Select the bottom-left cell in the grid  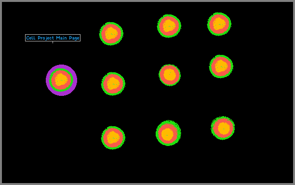(113, 138)
